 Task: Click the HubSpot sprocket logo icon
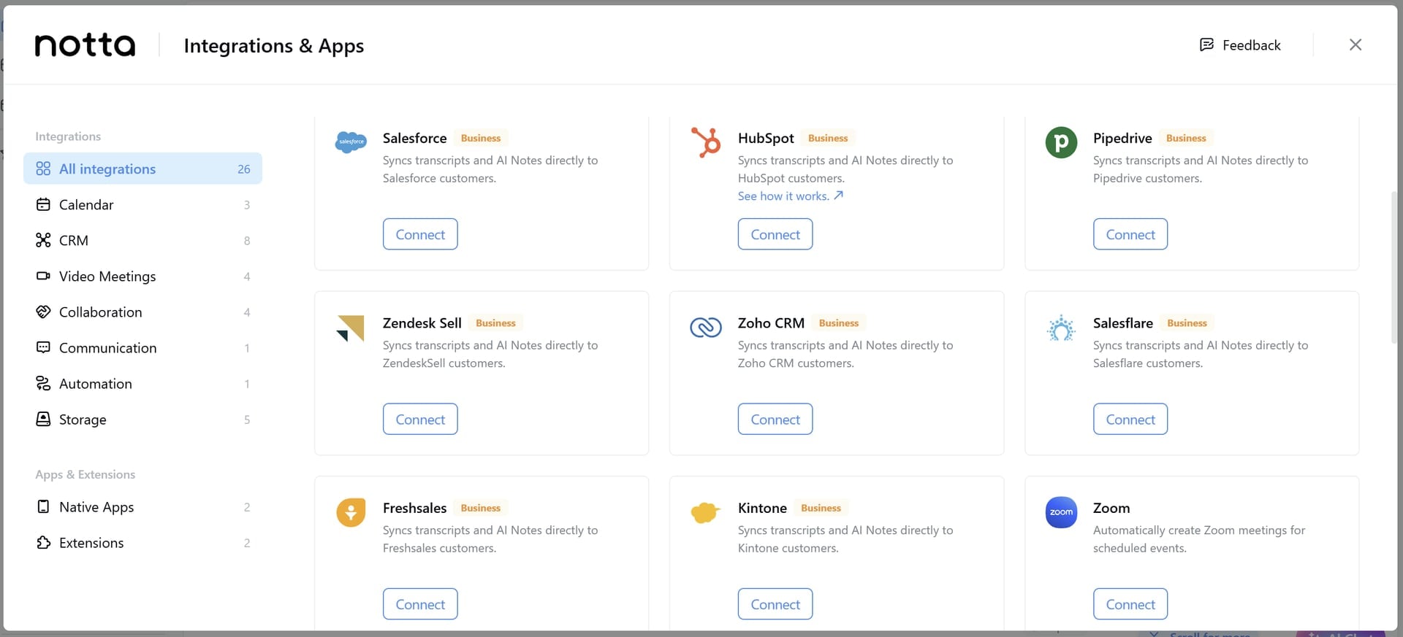tap(706, 142)
